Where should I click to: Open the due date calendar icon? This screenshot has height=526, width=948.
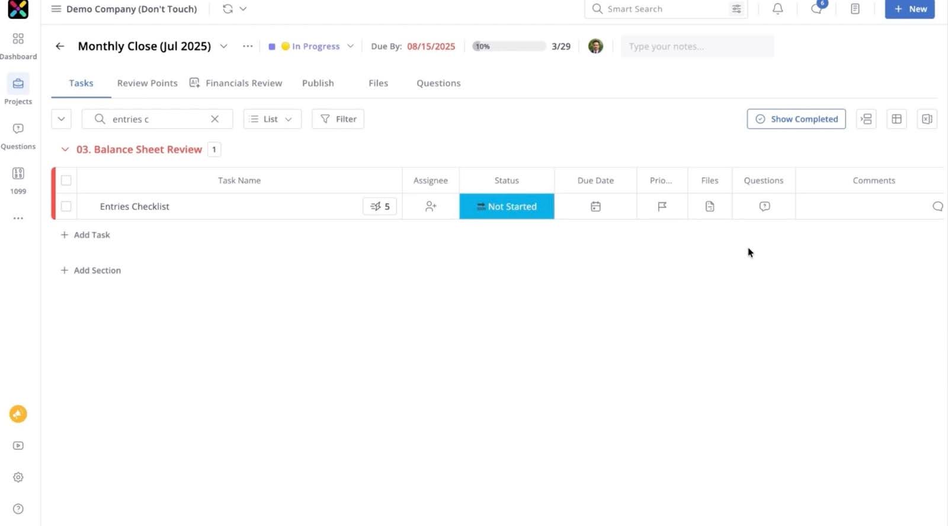pyautogui.click(x=595, y=206)
